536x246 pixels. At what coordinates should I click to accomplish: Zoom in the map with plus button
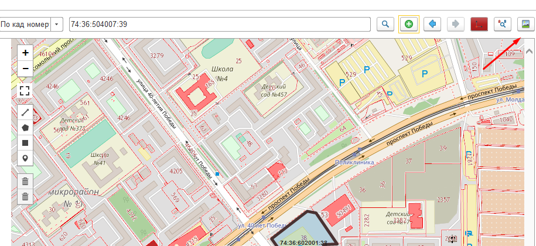coord(25,53)
